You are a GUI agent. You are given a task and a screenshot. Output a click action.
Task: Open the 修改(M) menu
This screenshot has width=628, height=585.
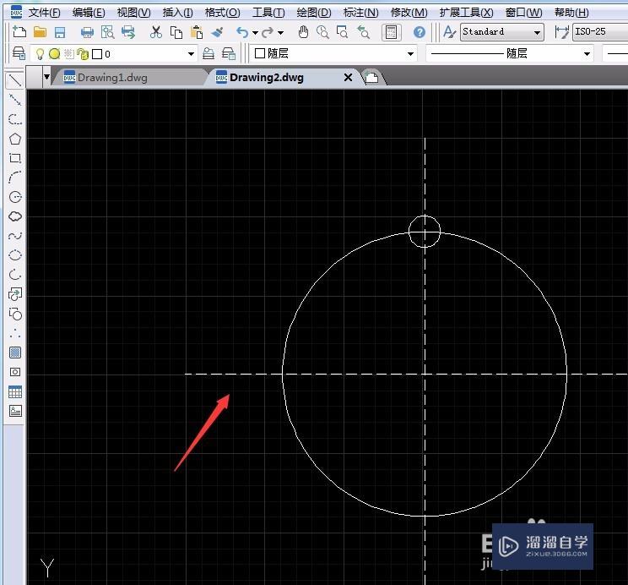[409, 13]
